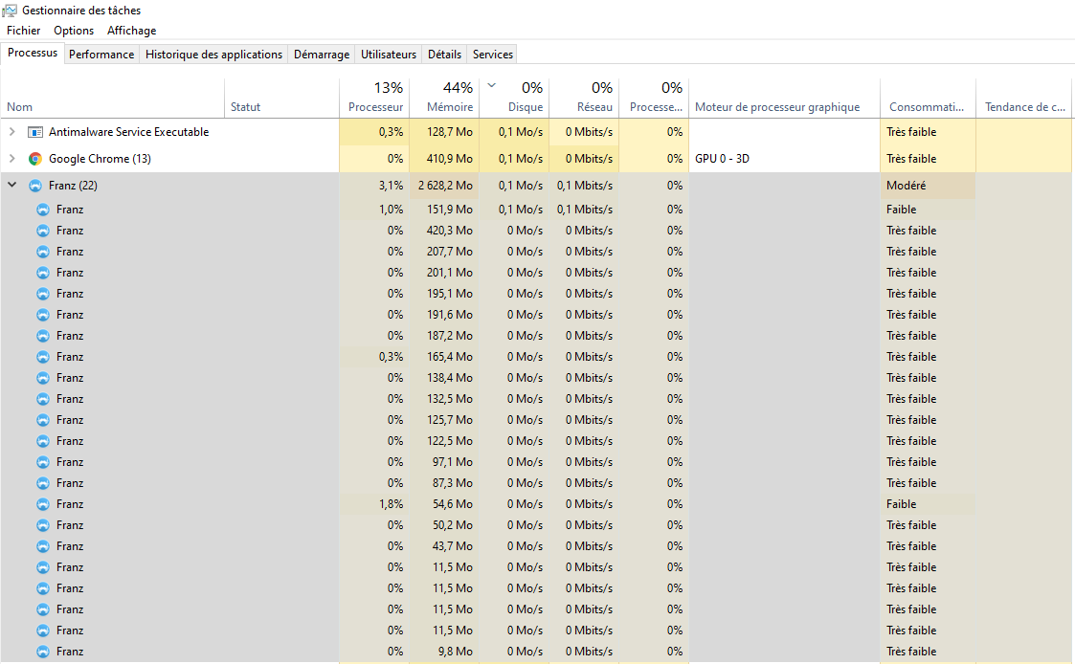
Task: Click Franz icon in 195,1 Mo row
Action: tap(42, 294)
